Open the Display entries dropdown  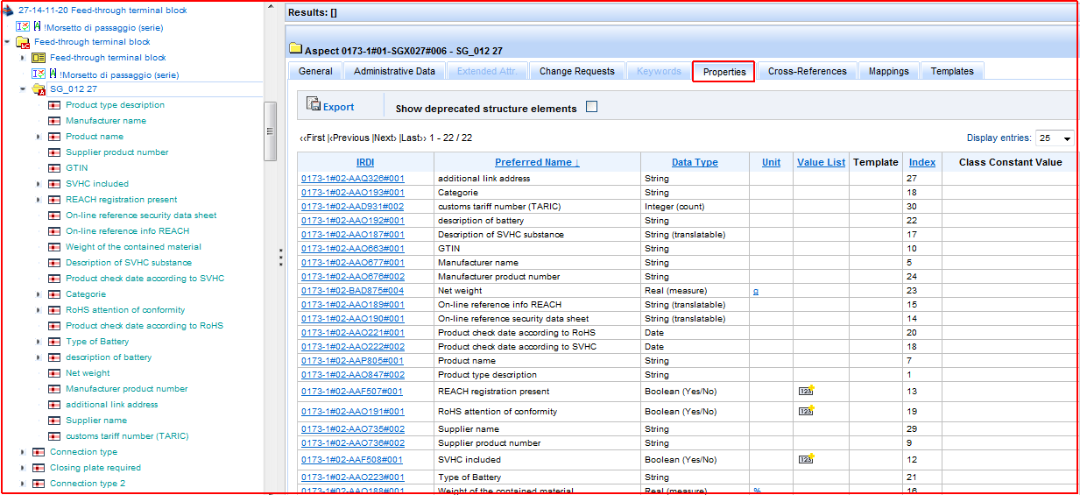click(1055, 138)
